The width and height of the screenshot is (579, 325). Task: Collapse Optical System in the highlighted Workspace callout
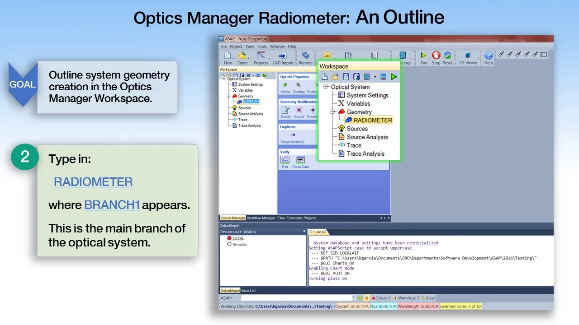coord(326,87)
